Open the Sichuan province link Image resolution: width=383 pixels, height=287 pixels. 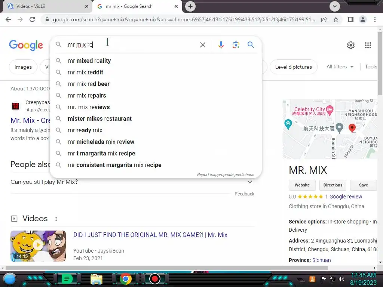321,260
